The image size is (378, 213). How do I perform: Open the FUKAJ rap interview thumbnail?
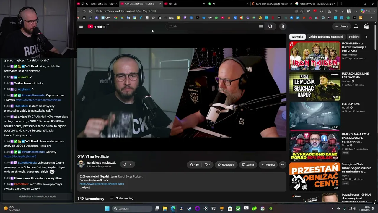(x=315, y=86)
